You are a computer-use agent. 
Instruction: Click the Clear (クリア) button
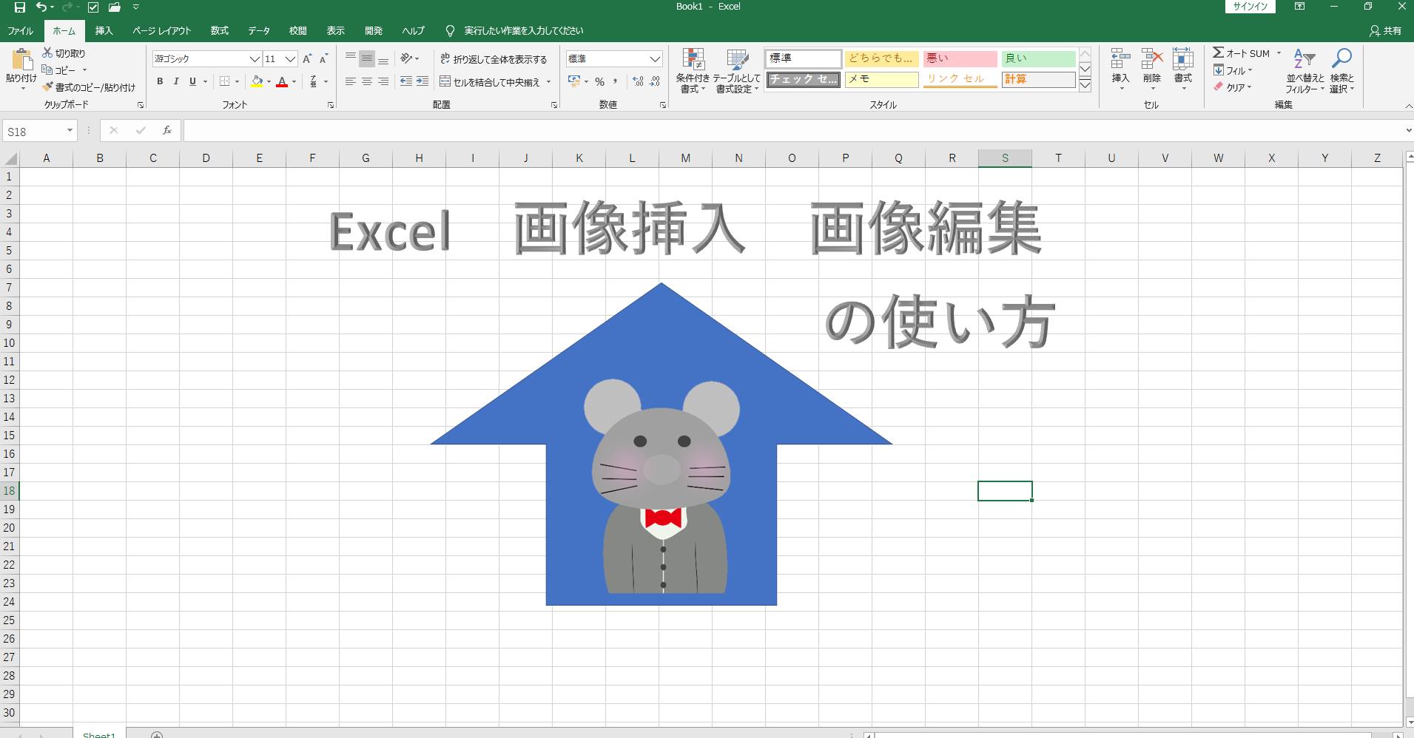coord(1233,87)
